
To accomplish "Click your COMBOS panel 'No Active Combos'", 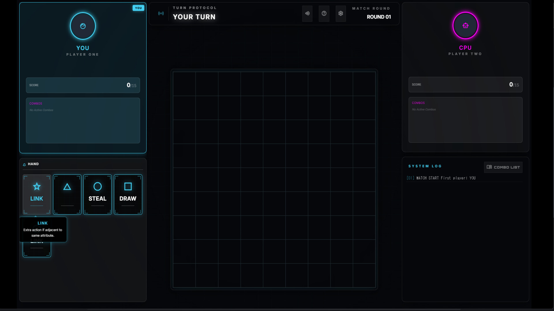I will coord(83,121).
